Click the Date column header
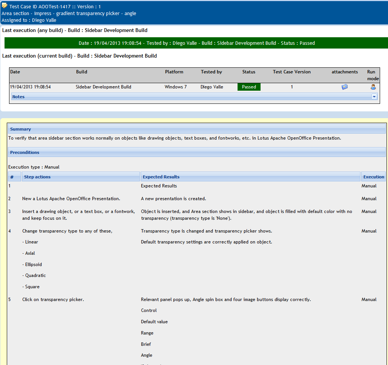Viewport: 388px width, 365px height. [x=15, y=72]
